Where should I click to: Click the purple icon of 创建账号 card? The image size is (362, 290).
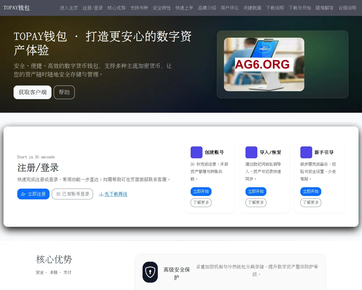coord(197,152)
